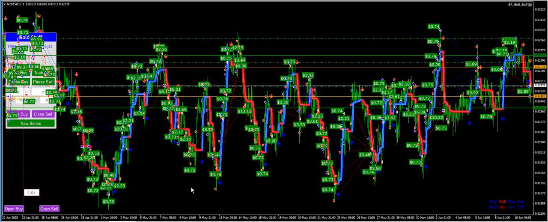Click the $0.48 profit label

coord(109,175)
